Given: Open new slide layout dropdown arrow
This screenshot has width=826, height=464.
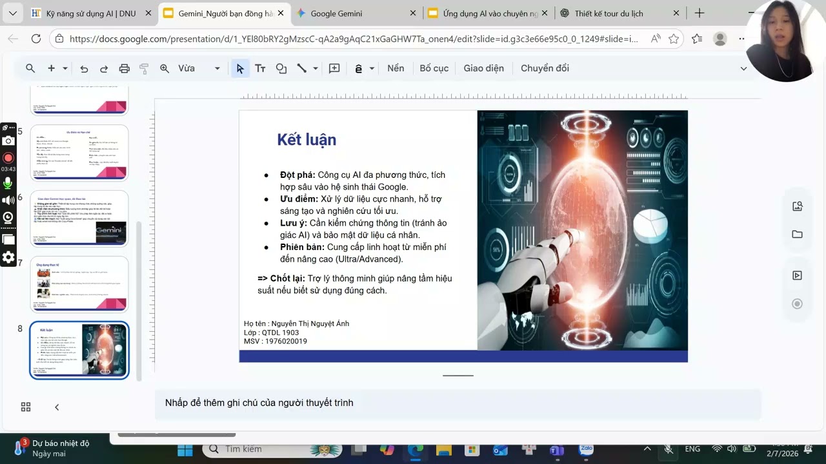Looking at the screenshot, I should click(65, 68).
